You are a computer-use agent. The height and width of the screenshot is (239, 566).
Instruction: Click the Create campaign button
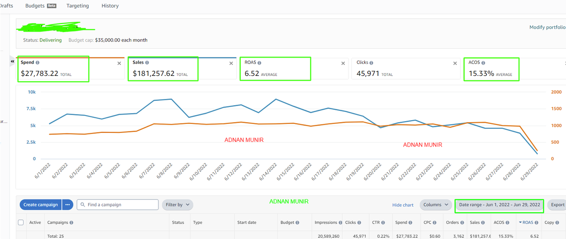[x=41, y=205]
